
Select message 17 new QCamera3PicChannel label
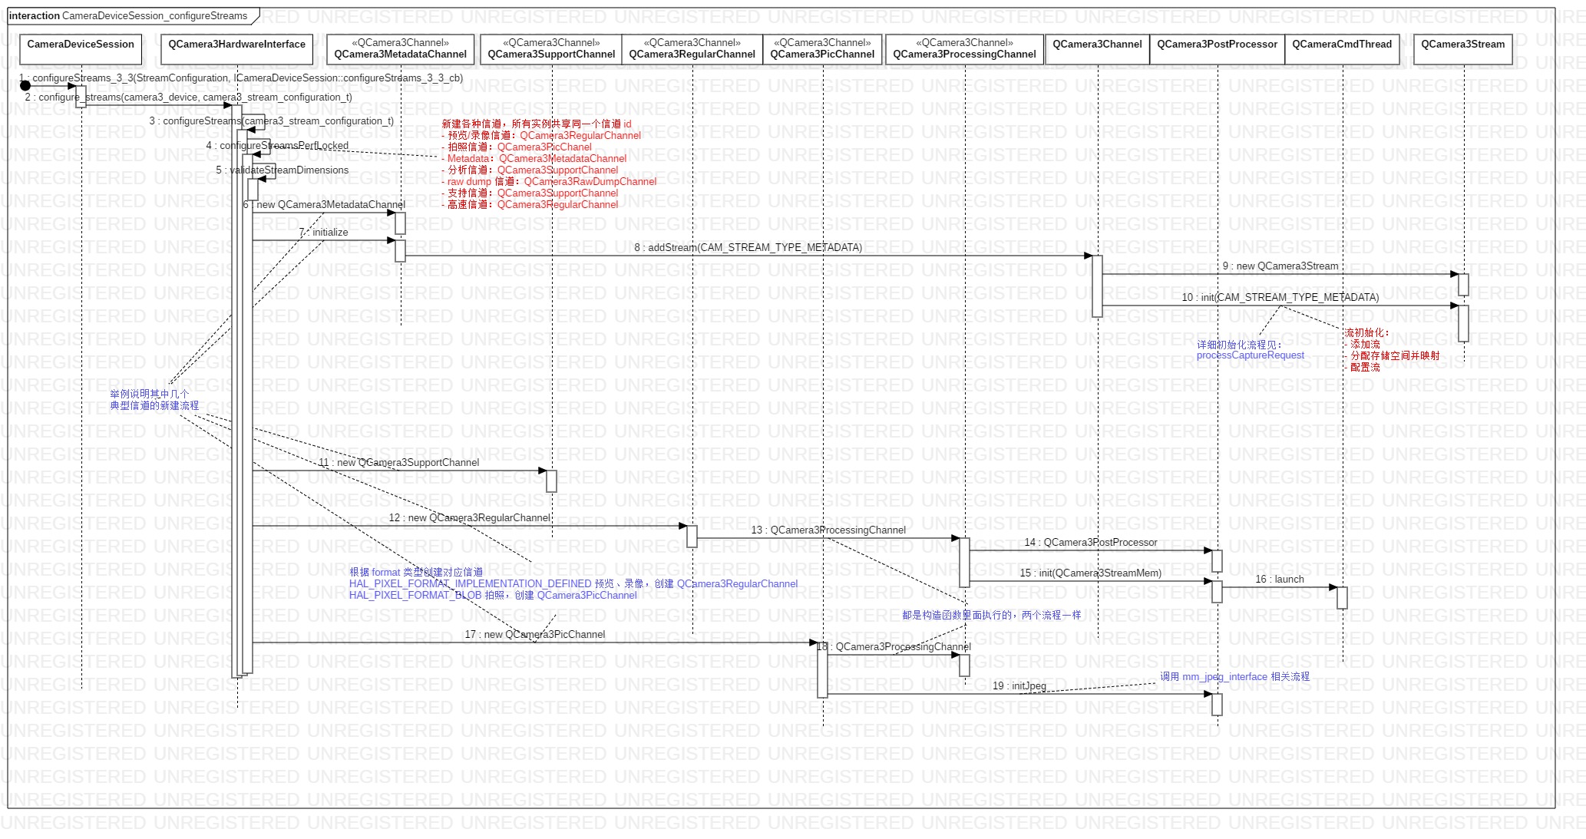coord(534,635)
